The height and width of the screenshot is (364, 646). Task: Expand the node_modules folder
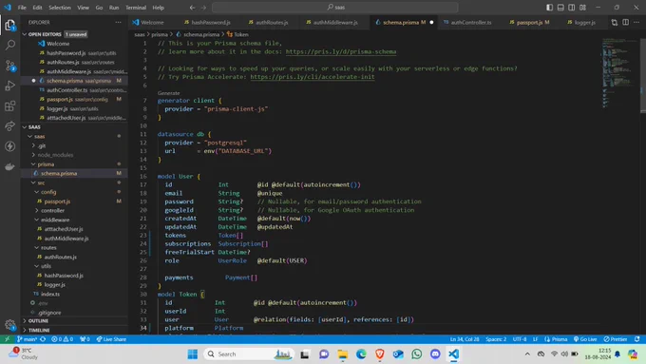(x=55, y=155)
